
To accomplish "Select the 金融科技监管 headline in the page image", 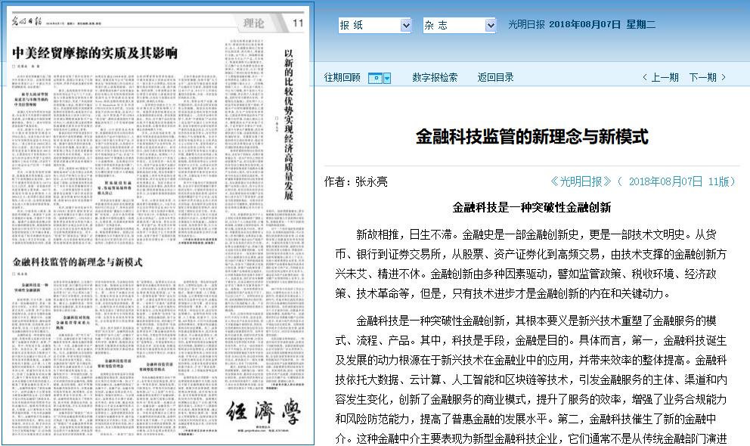I will (78, 262).
